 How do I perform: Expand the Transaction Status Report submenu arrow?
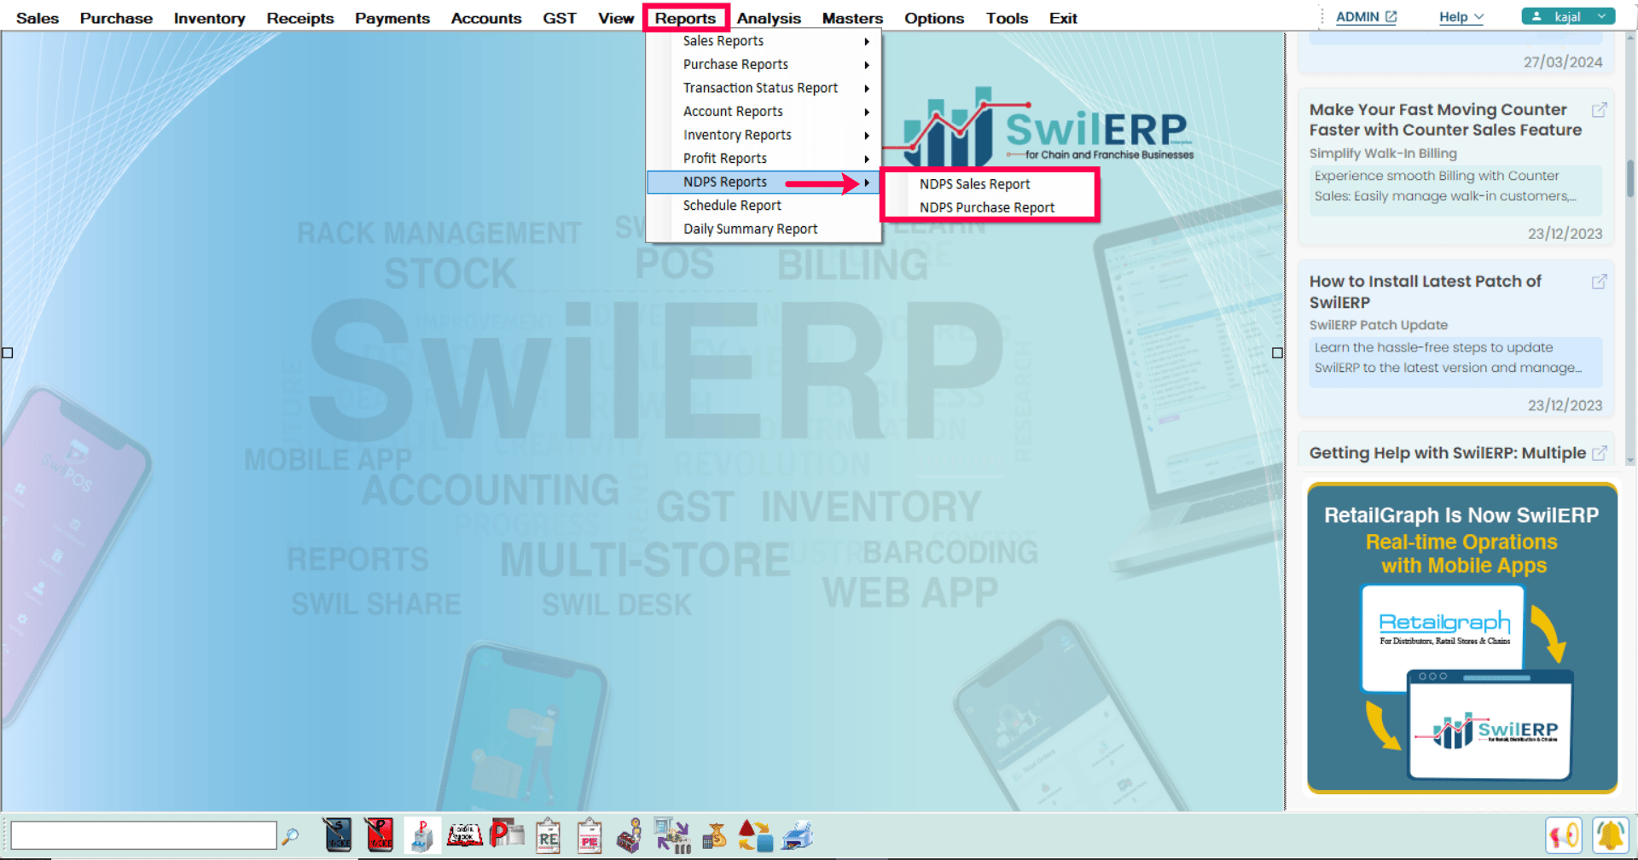point(866,88)
